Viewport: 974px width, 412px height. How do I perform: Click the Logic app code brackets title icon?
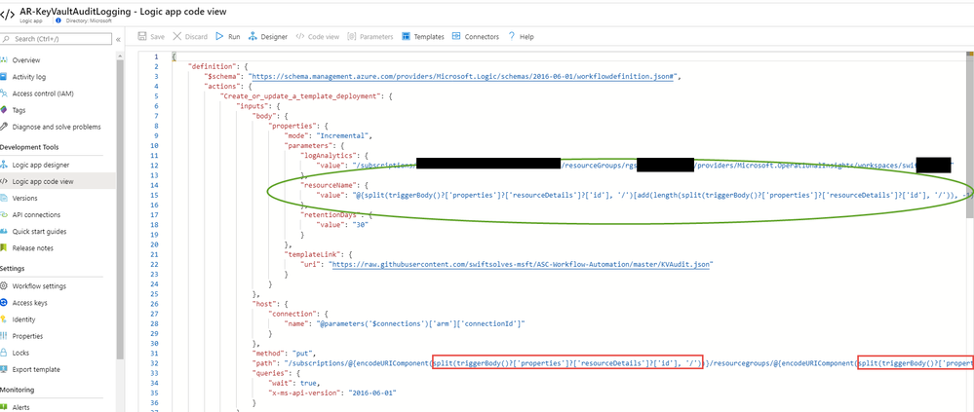(x=8, y=15)
